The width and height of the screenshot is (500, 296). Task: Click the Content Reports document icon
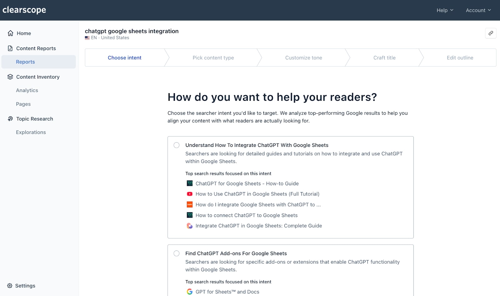coord(10,48)
